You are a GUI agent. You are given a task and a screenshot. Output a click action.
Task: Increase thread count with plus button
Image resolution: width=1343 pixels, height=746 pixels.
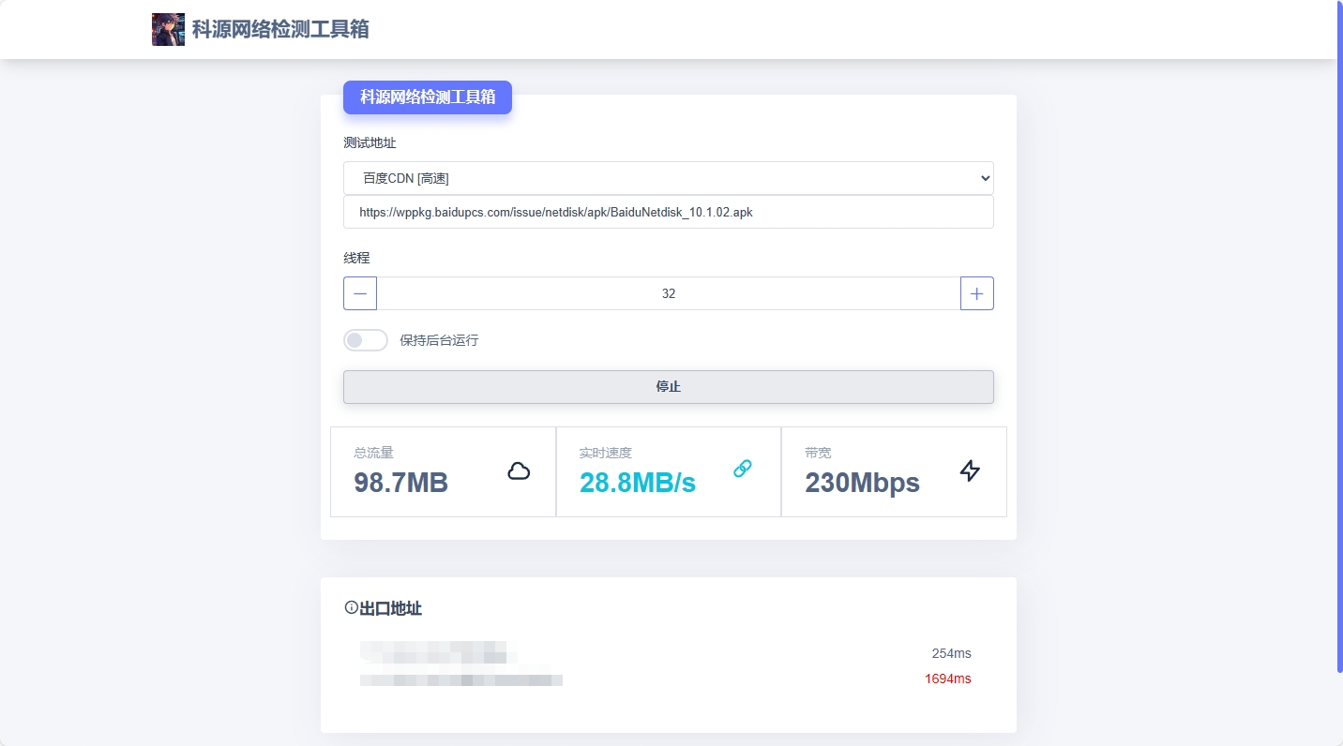click(x=977, y=293)
